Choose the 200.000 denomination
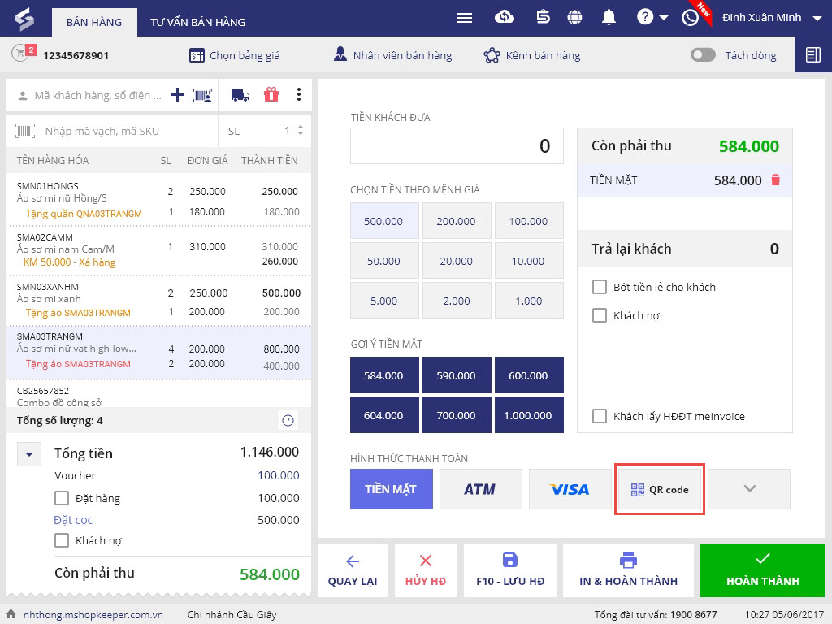Viewport: 832px width, 624px height. [457, 221]
